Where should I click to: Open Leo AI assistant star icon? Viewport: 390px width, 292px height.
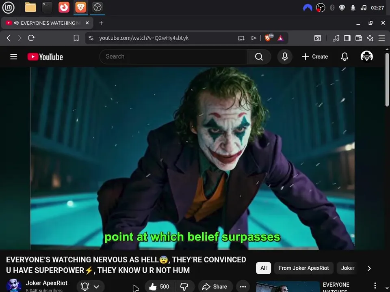370,38
